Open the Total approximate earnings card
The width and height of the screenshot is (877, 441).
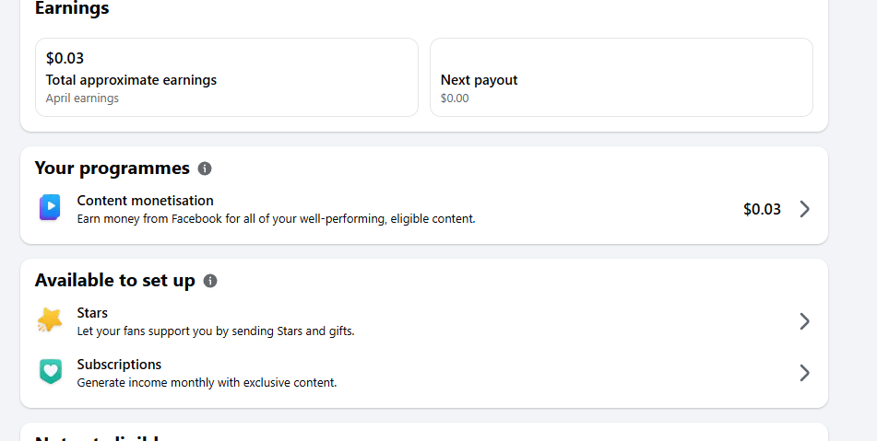pyautogui.click(x=226, y=77)
